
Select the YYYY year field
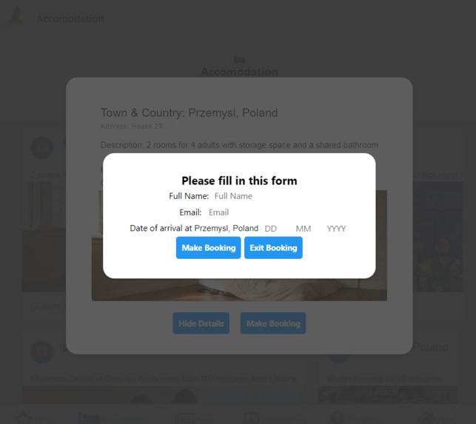[x=338, y=229]
